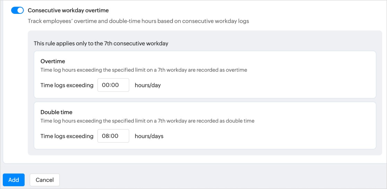Click the "Consecutive workday overtime" title label

[x=68, y=10]
